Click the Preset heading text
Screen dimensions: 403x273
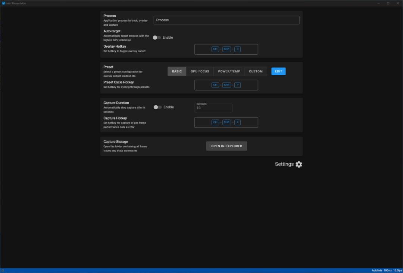point(108,67)
